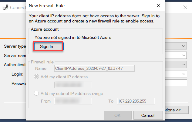Screen dimensions: 192x122
Task: Click the Sign In button
Action: (x=48, y=46)
